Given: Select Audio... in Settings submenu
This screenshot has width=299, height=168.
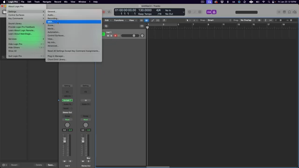Looking at the screenshot, I should pyautogui.click(x=74, y=15).
